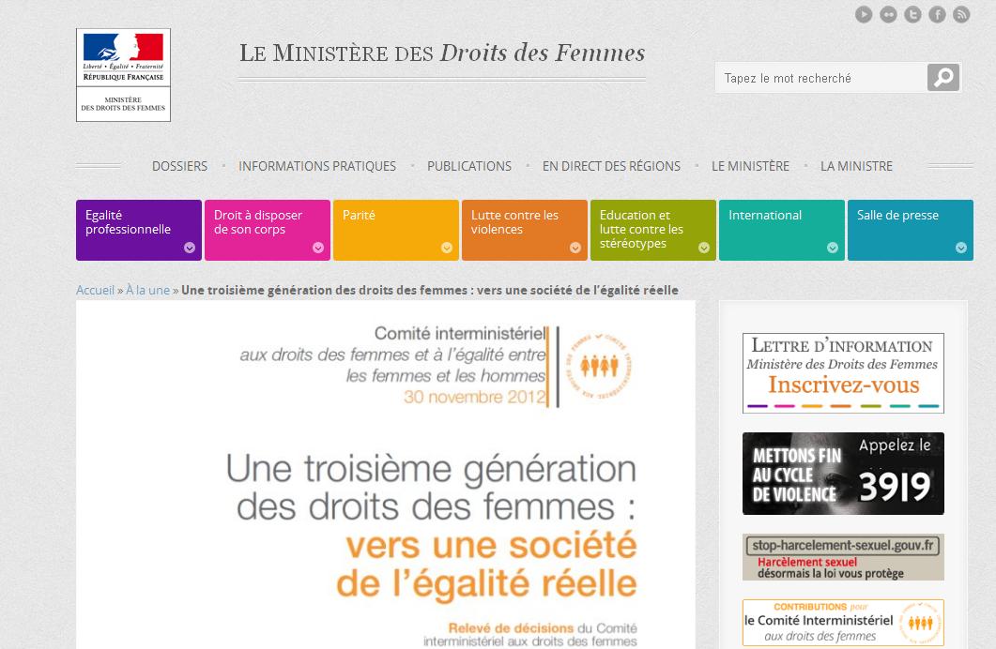Visit the ministry's Twitter icon
The image size is (996, 649).
click(x=912, y=14)
